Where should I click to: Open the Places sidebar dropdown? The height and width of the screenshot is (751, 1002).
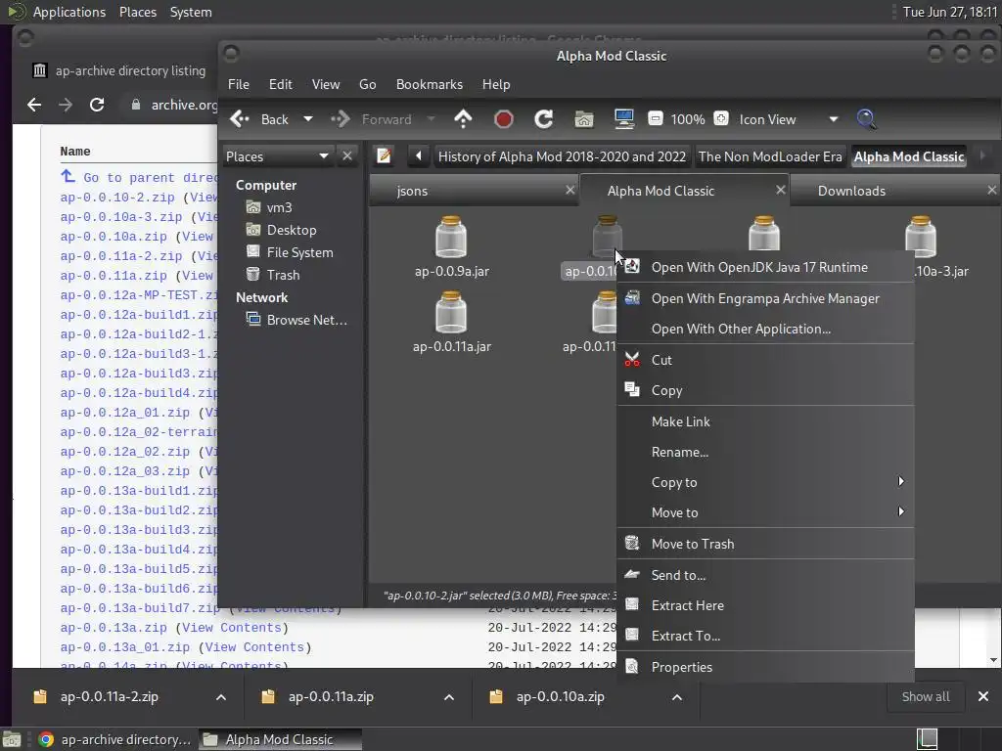click(x=278, y=156)
